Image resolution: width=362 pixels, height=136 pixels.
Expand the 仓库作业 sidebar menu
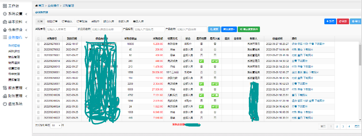(x=26, y=30)
